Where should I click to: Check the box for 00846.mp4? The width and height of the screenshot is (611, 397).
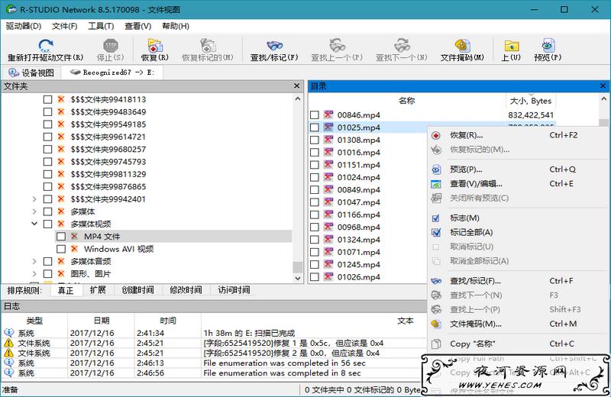click(x=315, y=115)
